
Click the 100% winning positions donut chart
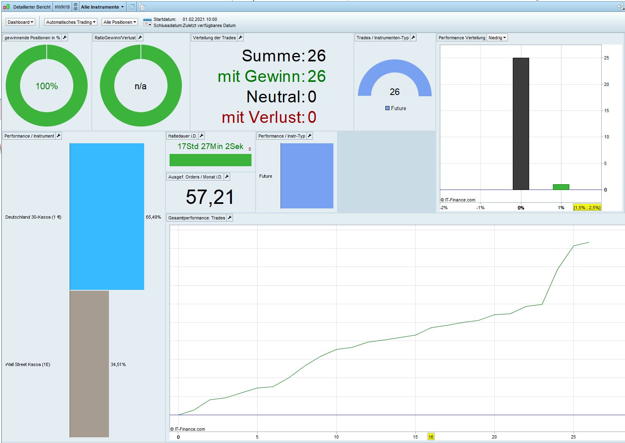pyautogui.click(x=47, y=86)
